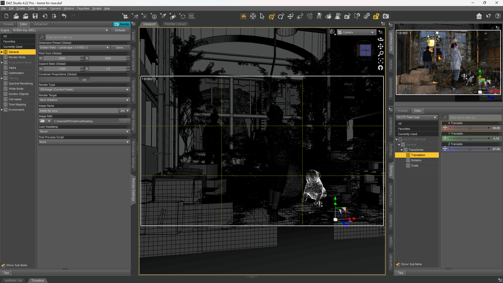The image size is (503, 283).
Task: Open the Engine NVIDIA Iray dropdown
Action: [x=61, y=30]
